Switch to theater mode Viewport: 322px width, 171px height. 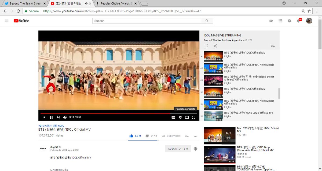[187, 117]
